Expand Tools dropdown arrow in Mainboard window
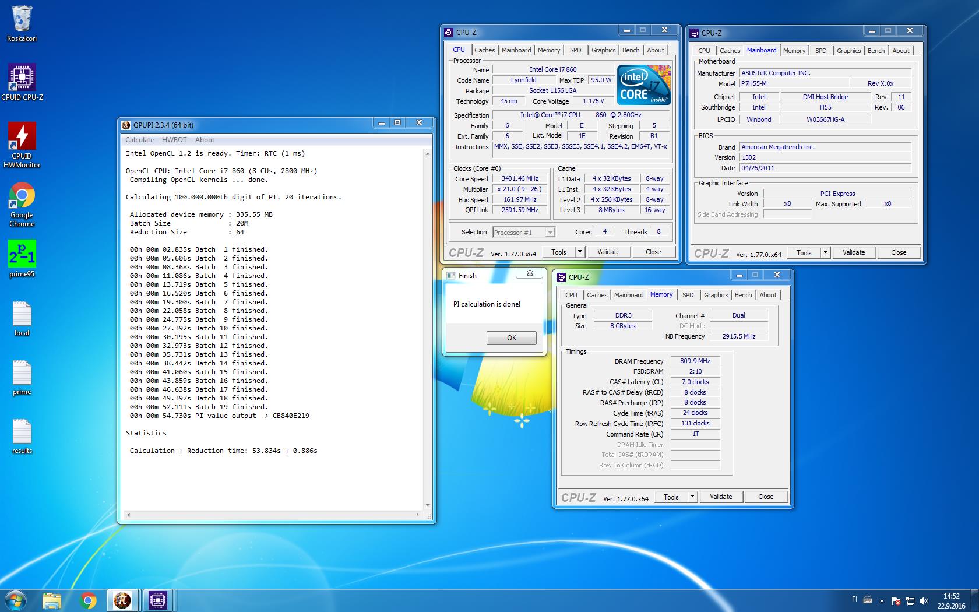 tap(825, 252)
